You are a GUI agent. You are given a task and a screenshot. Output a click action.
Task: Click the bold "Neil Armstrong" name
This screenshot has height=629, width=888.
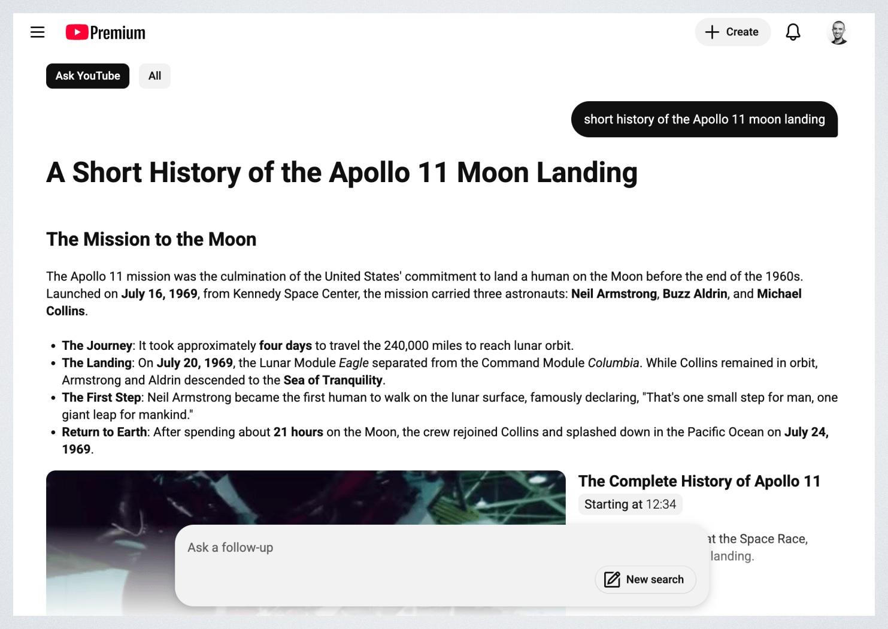614,294
